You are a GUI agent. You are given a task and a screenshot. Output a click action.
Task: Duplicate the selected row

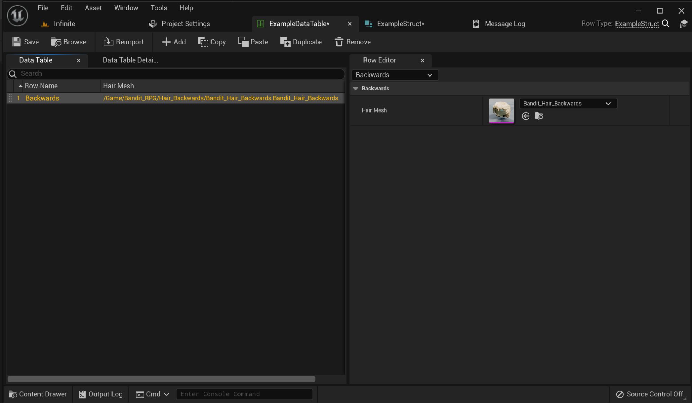(x=301, y=42)
